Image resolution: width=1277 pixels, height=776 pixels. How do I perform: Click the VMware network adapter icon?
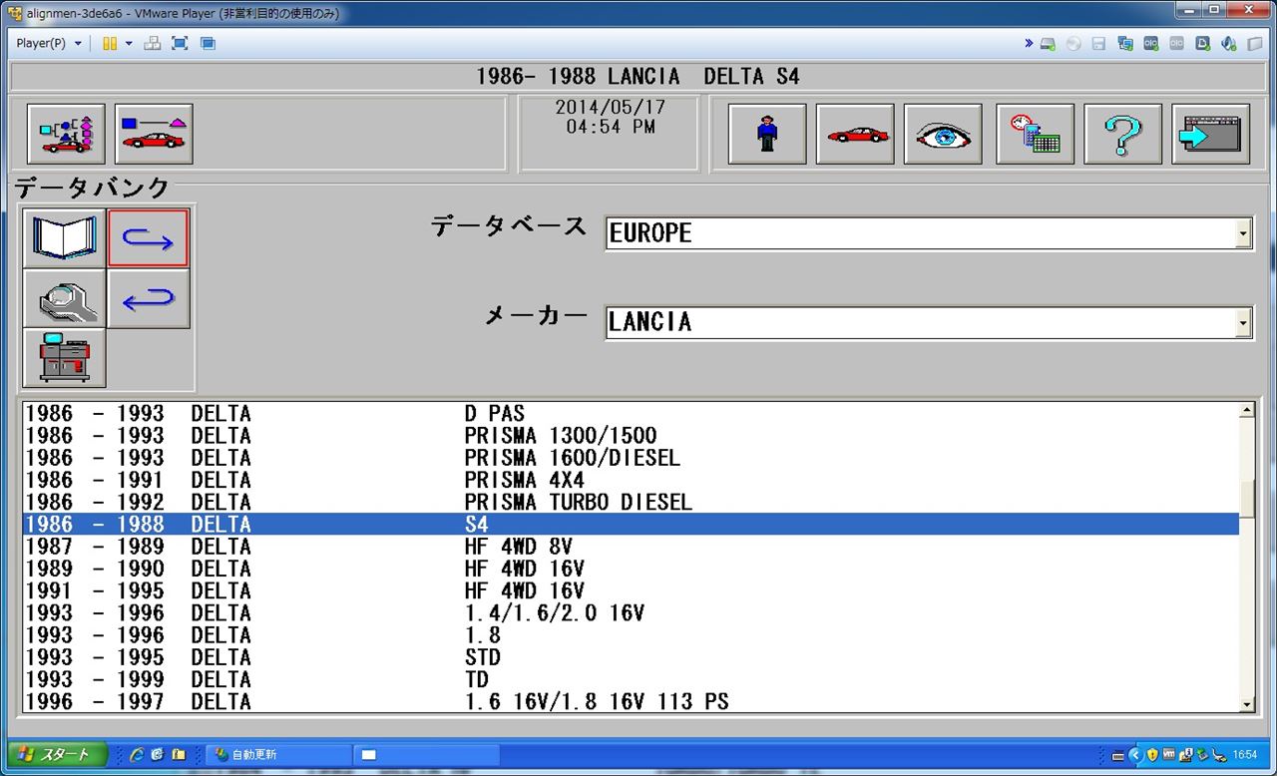(x=1125, y=44)
